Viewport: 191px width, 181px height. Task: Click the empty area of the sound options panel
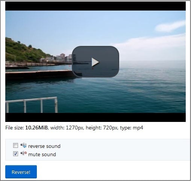pos(125,150)
